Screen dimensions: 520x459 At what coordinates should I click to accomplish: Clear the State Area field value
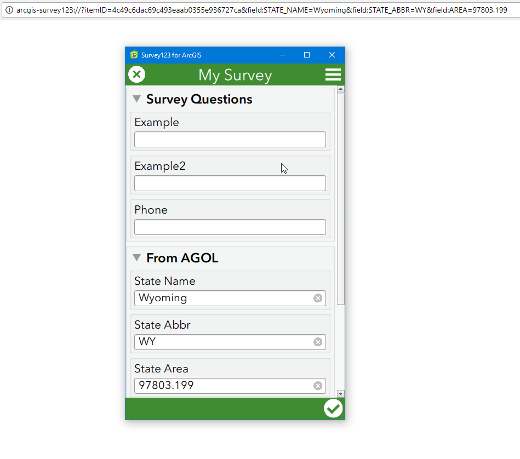(318, 386)
